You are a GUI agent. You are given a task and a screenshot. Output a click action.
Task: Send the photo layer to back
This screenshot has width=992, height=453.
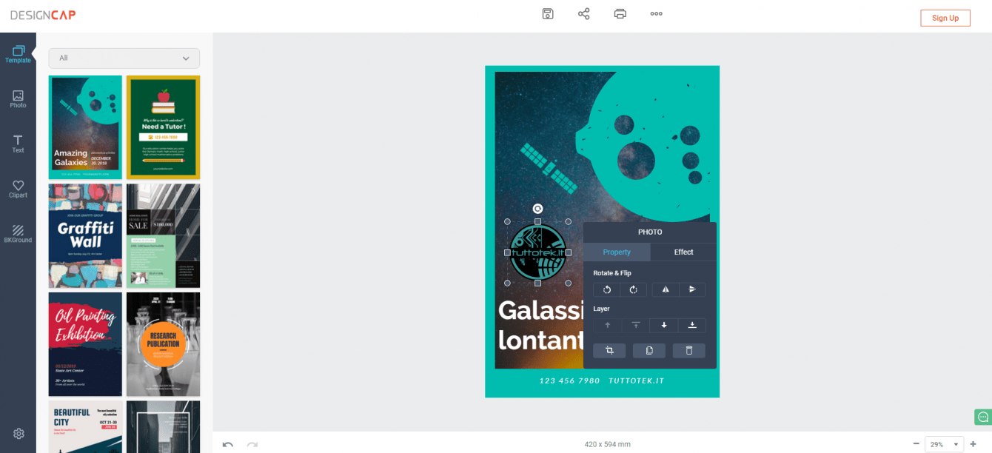click(692, 325)
